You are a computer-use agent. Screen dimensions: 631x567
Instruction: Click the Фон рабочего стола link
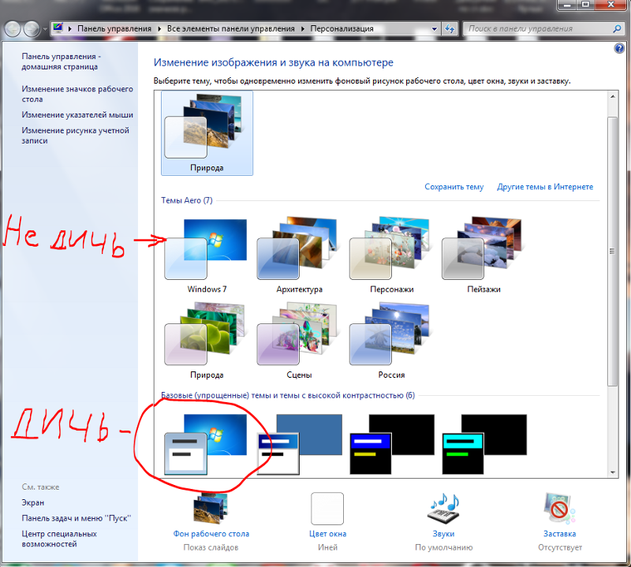pyautogui.click(x=211, y=534)
